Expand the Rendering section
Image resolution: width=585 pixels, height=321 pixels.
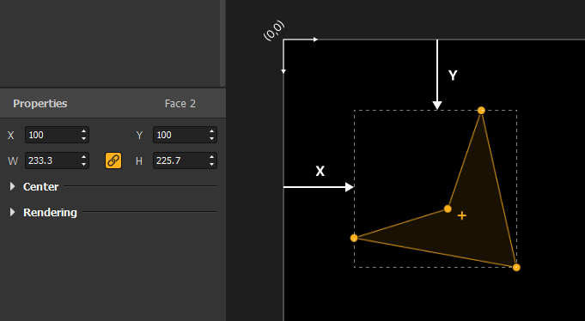[x=13, y=212]
